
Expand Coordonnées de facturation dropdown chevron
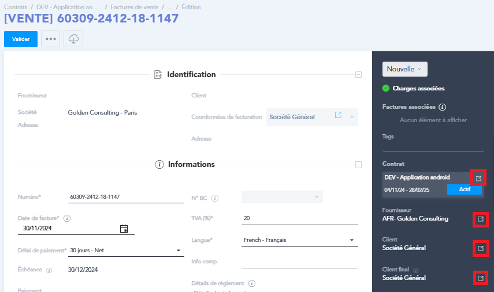pos(352,117)
